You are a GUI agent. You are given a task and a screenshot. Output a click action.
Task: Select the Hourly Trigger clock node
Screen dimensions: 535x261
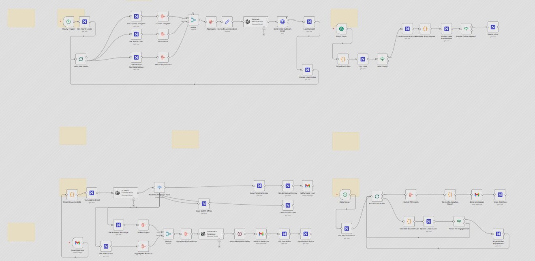(68, 22)
